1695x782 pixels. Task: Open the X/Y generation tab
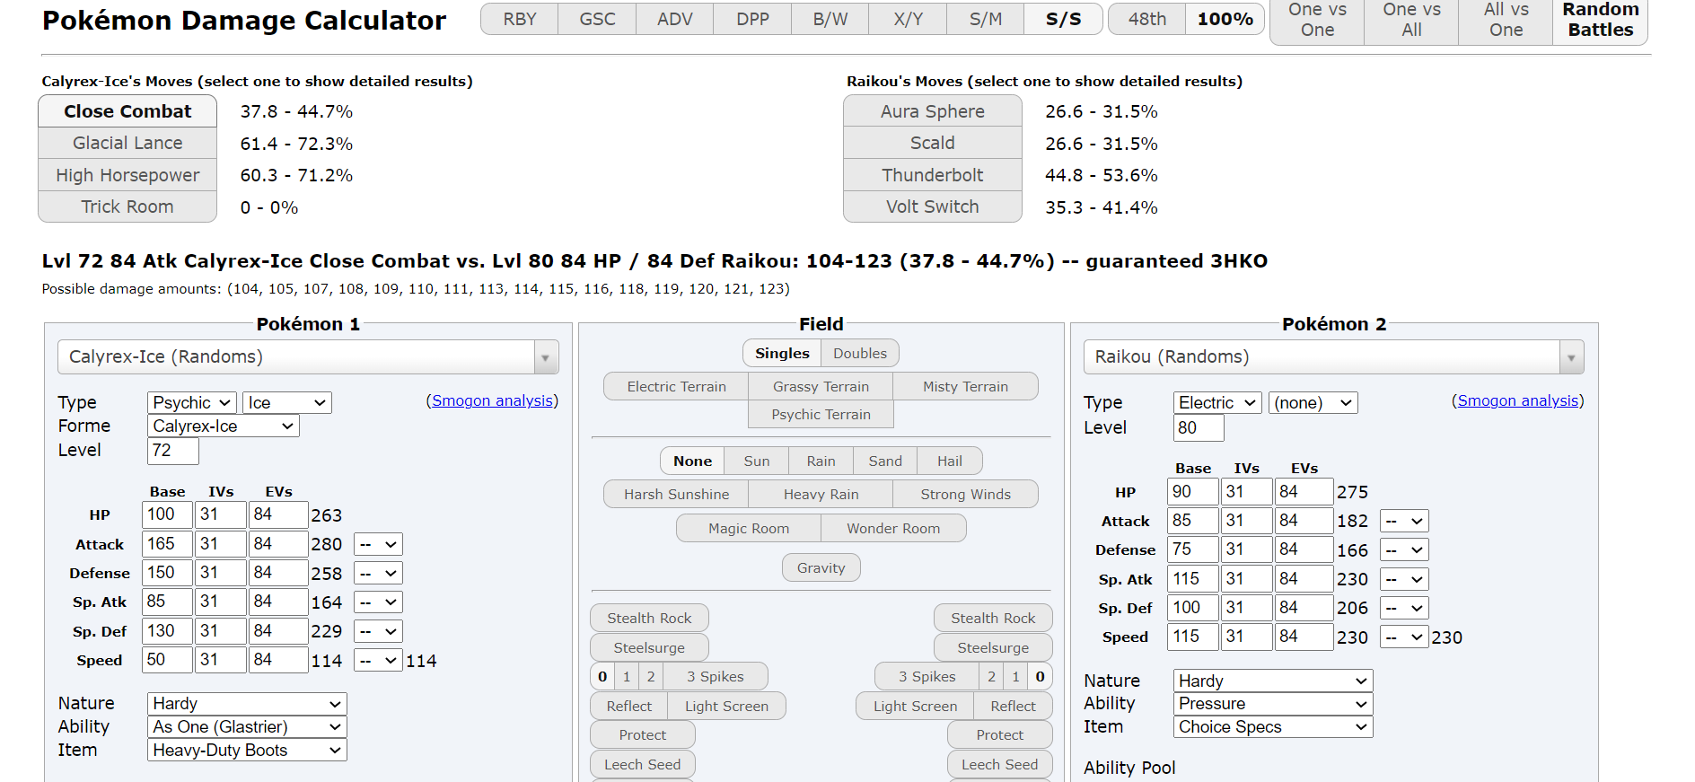tap(908, 19)
